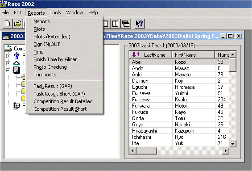Choose Turnpoints report
The image size is (252, 171).
[64, 75]
